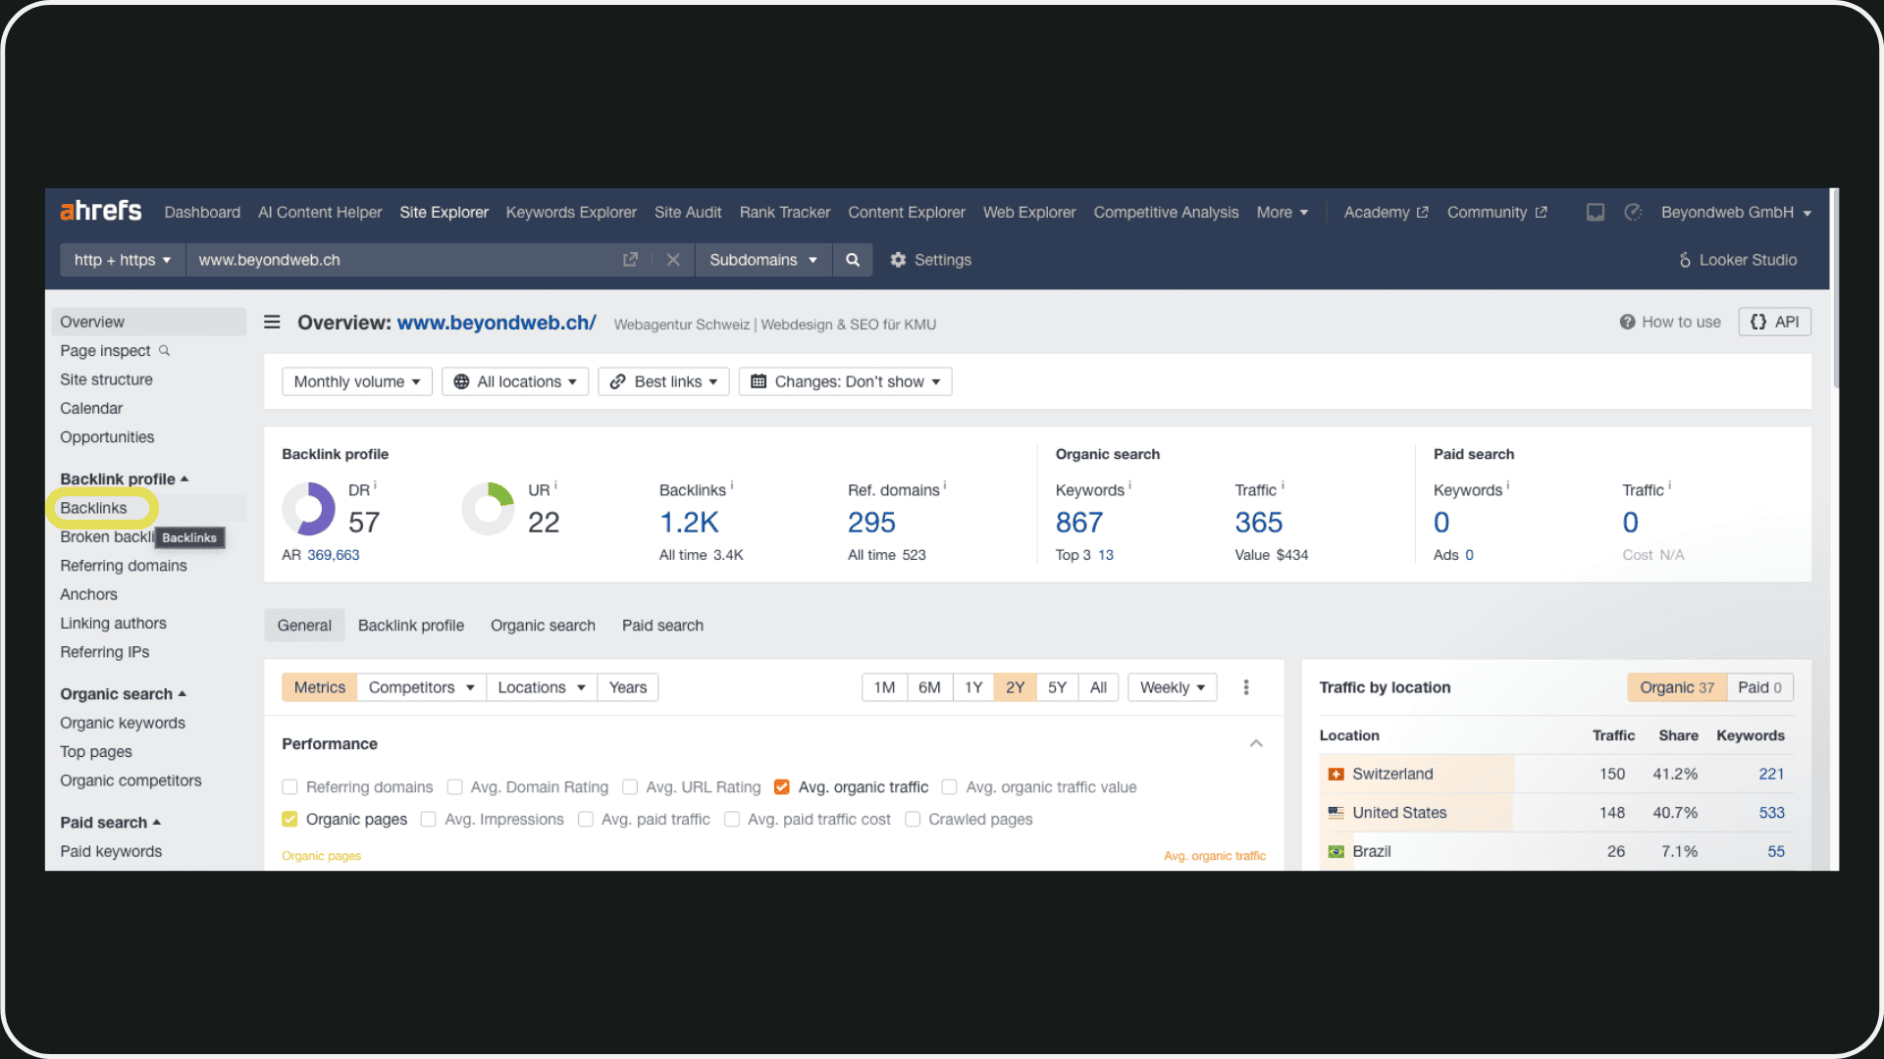Open Site Audit in top menu
Viewport: 1884px width, 1059px height.
click(688, 212)
